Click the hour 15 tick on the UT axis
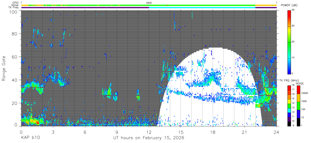This screenshot has width=311, height=143. tap(181, 132)
